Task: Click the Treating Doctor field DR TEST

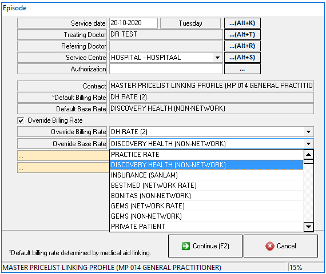Action: 166,34
